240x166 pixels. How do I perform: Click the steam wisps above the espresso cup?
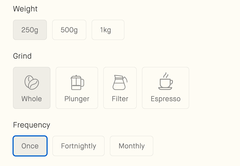165,75
